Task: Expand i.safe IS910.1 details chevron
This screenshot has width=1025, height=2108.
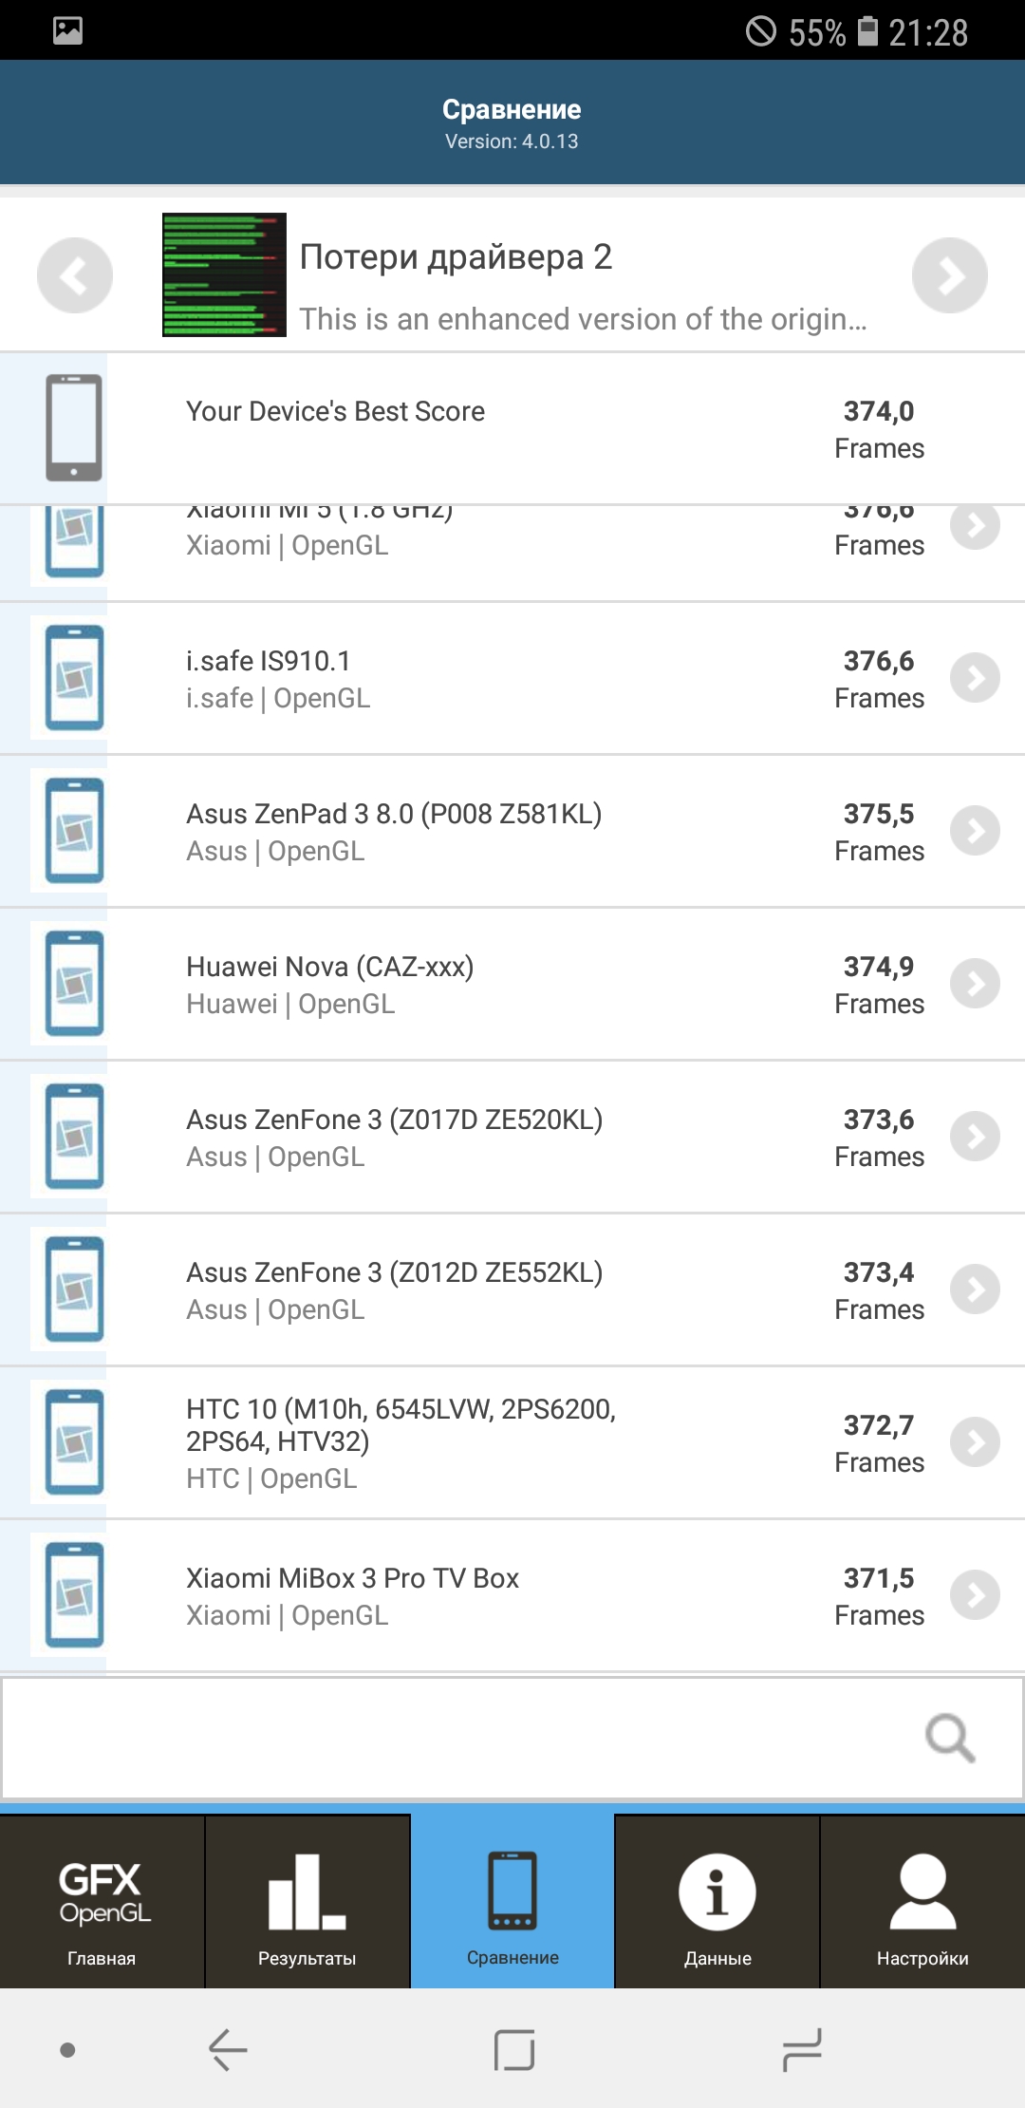Action: 975,678
